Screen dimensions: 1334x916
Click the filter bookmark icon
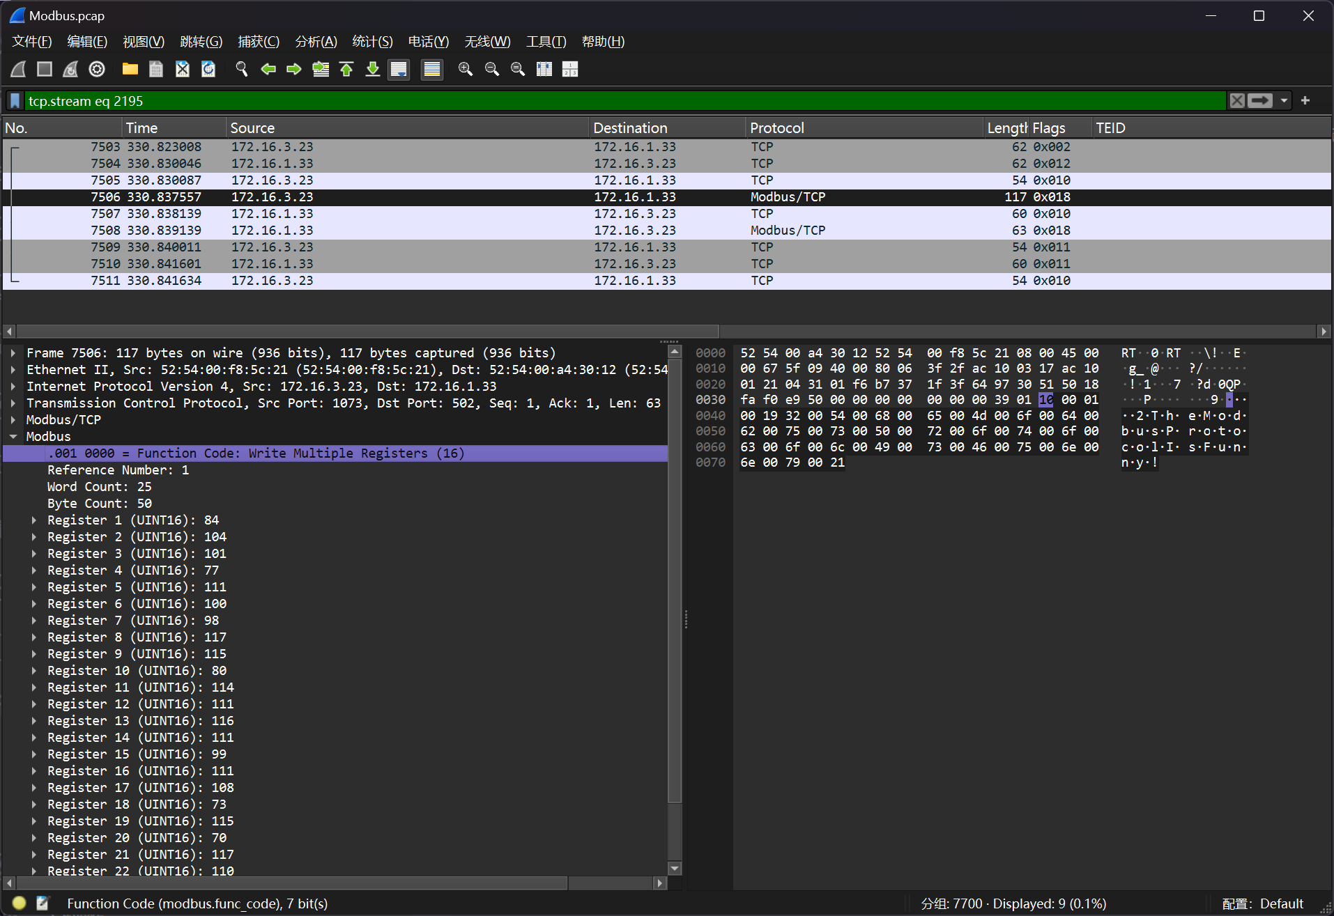pyautogui.click(x=15, y=101)
